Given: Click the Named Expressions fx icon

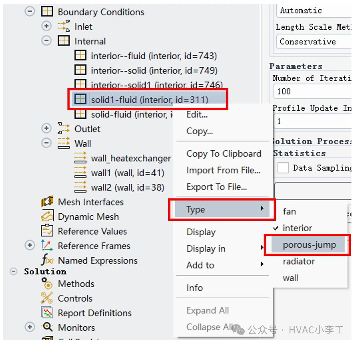Looking at the screenshot, I should pyautogui.click(x=47, y=261).
